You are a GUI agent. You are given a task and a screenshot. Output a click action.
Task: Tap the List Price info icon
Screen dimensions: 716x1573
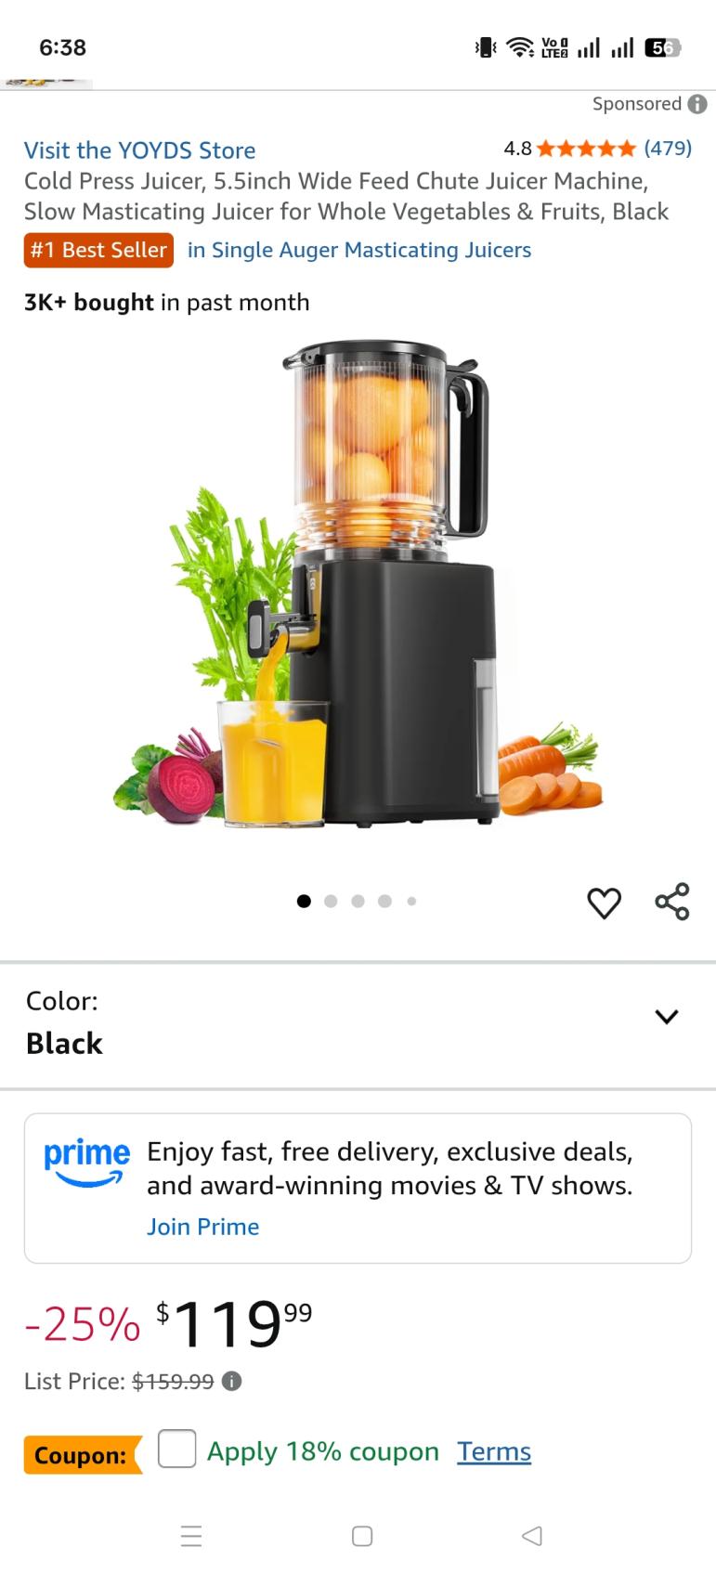click(232, 1381)
